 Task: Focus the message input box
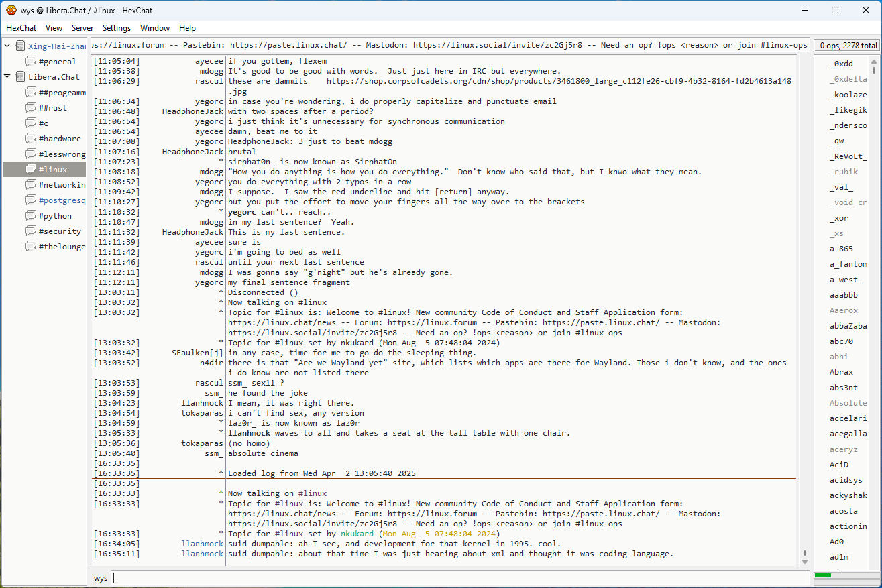click(460, 578)
